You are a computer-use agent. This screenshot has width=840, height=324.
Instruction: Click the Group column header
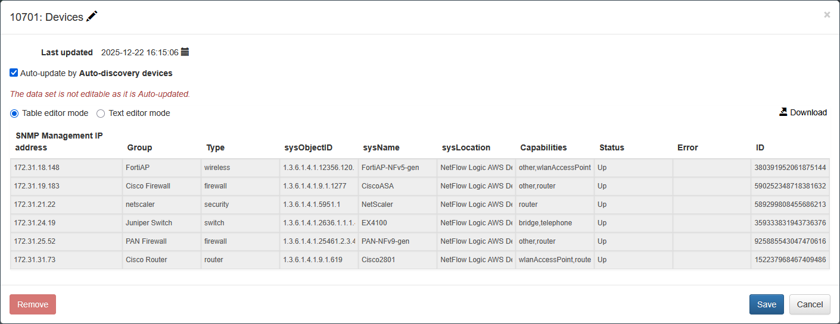[x=139, y=147]
